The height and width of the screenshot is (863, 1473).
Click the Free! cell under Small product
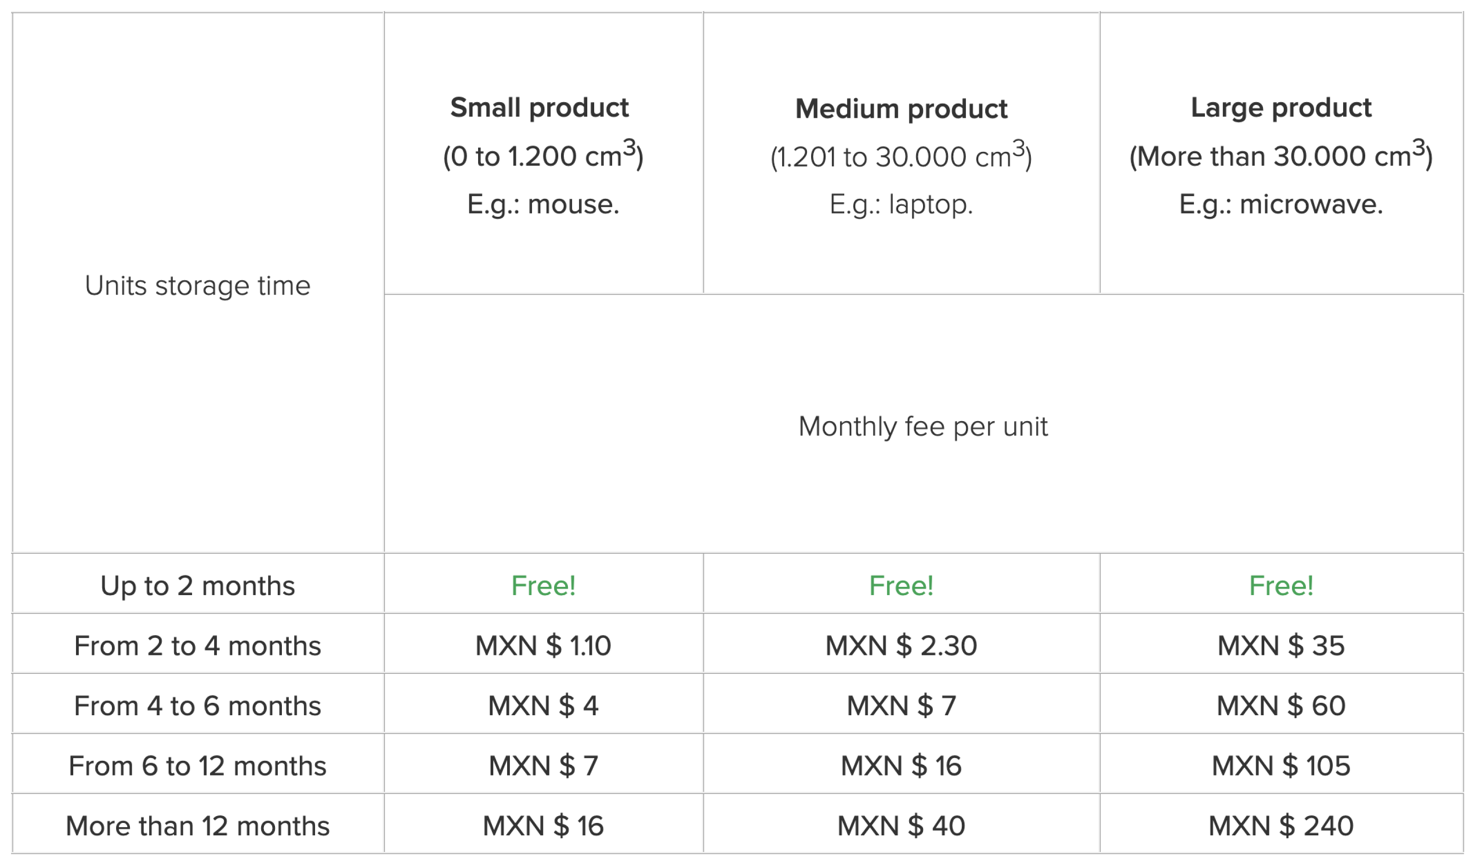(x=543, y=585)
